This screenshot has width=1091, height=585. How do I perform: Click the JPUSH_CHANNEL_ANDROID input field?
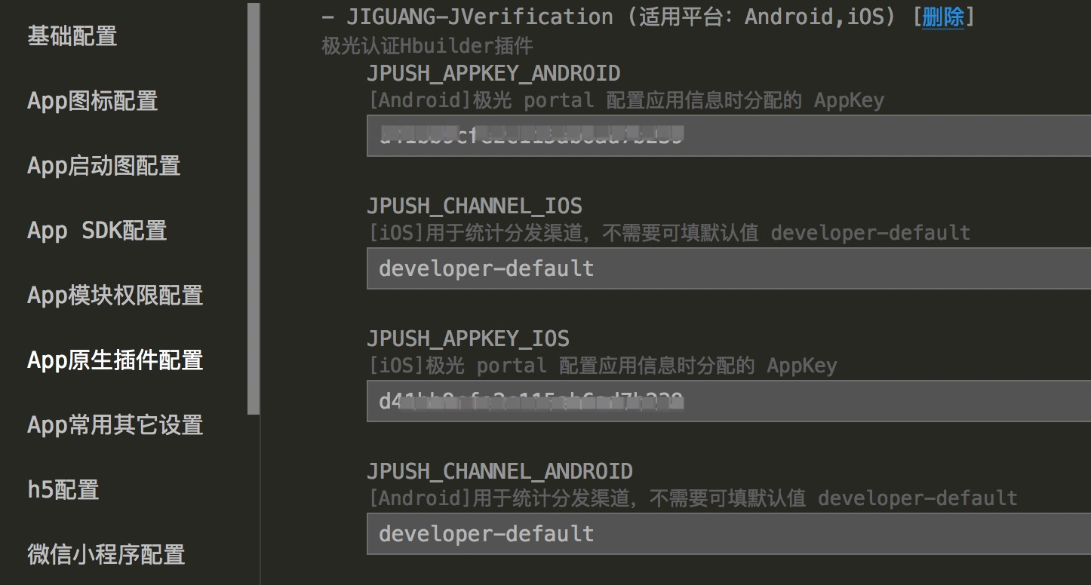[x=729, y=534]
